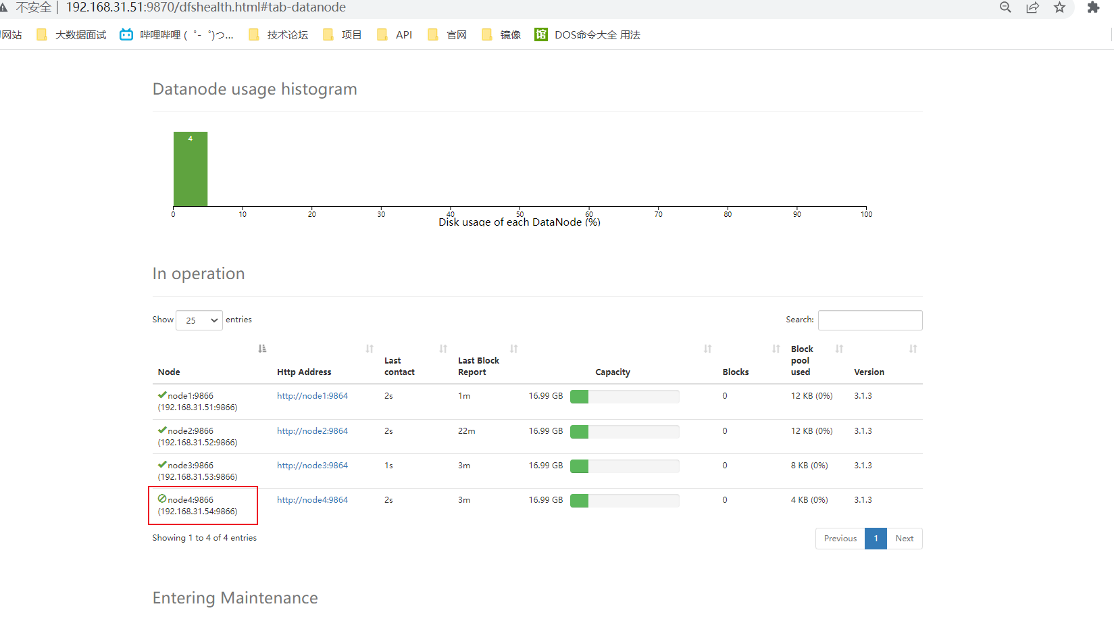The width and height of the screenshot is (1114, 619).
Task: Open the http://node1:9864 link
Action: pos(312,396)
